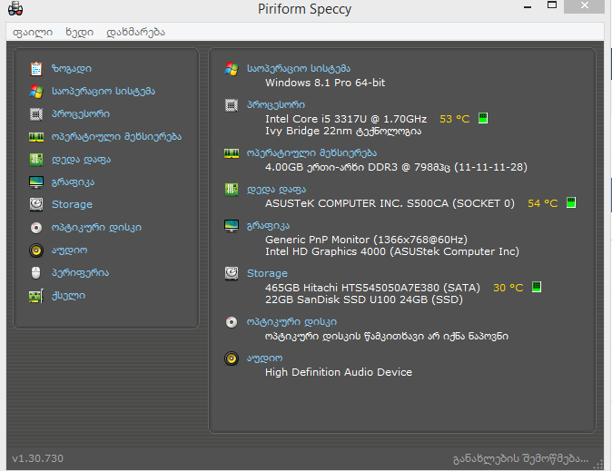Click the green indicator beside 30 °C
The image size is (612, 471).
[537, 288]
